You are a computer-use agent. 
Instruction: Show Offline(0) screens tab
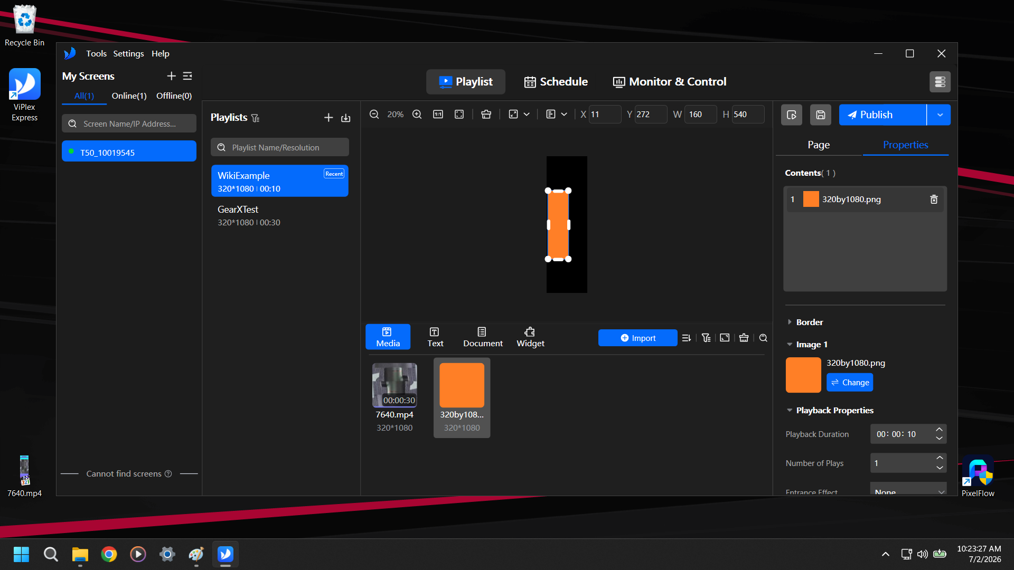coord(174,96)
